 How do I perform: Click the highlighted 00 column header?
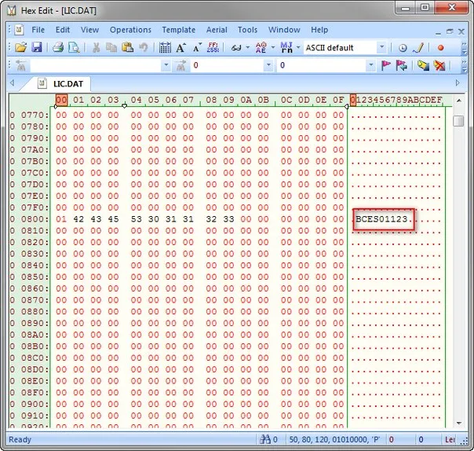pyautogui.click(x=61, y=100)
